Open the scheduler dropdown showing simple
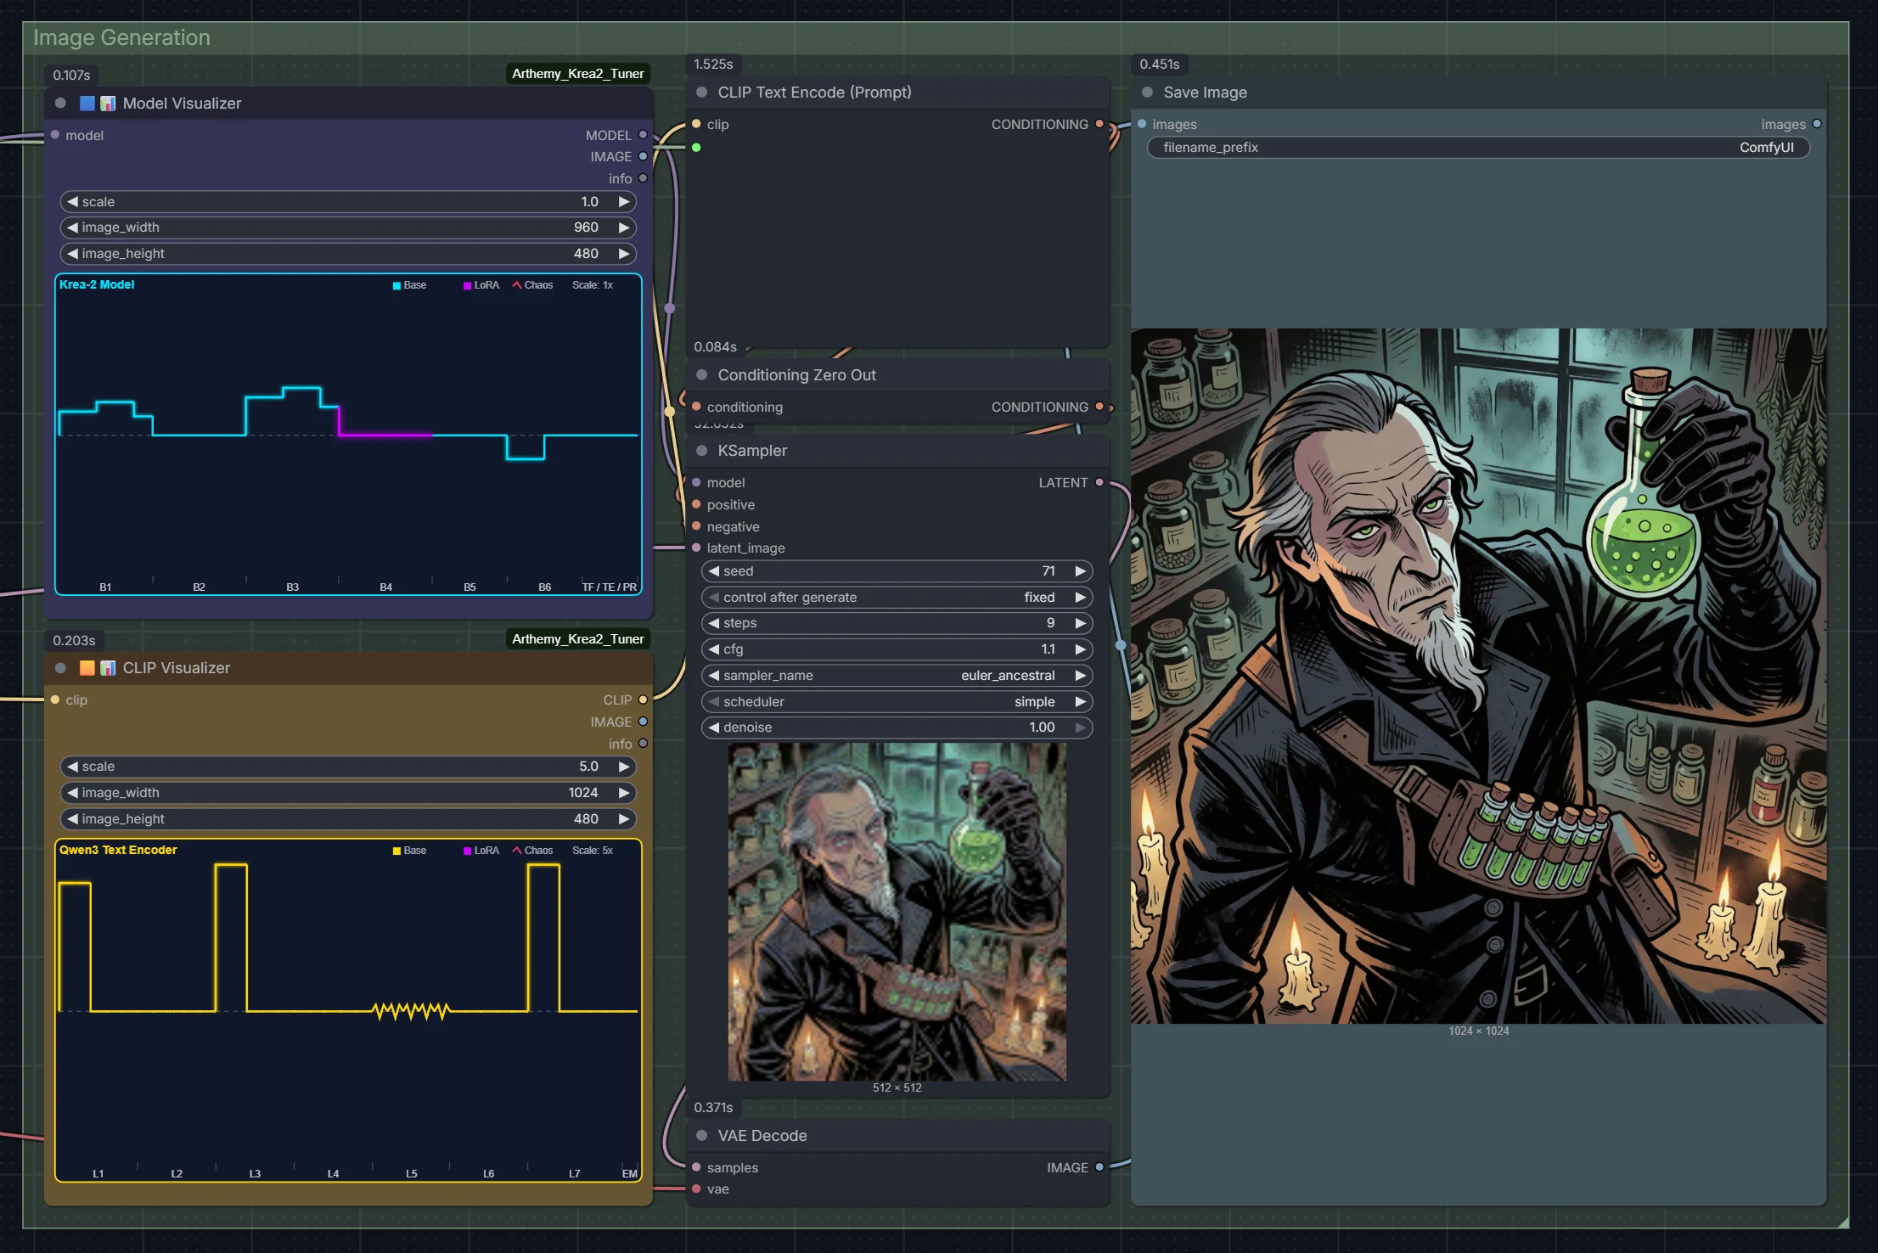Image resolution: width=1878 pixels, height=1253 pixels. tap(897, 702)
